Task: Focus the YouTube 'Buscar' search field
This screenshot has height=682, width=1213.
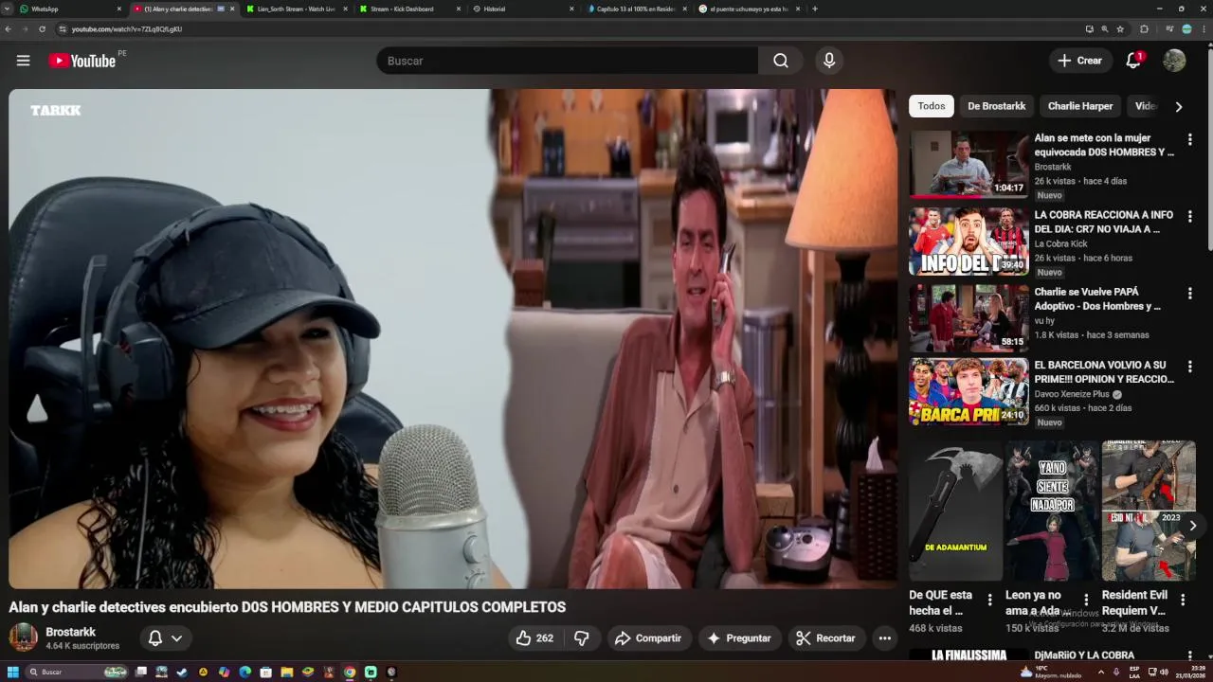Action: coord(567,61)
